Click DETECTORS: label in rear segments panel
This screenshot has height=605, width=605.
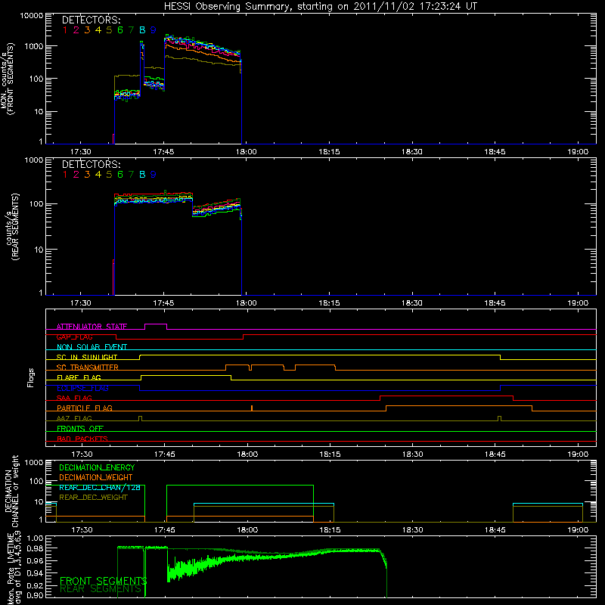(91, 164)
